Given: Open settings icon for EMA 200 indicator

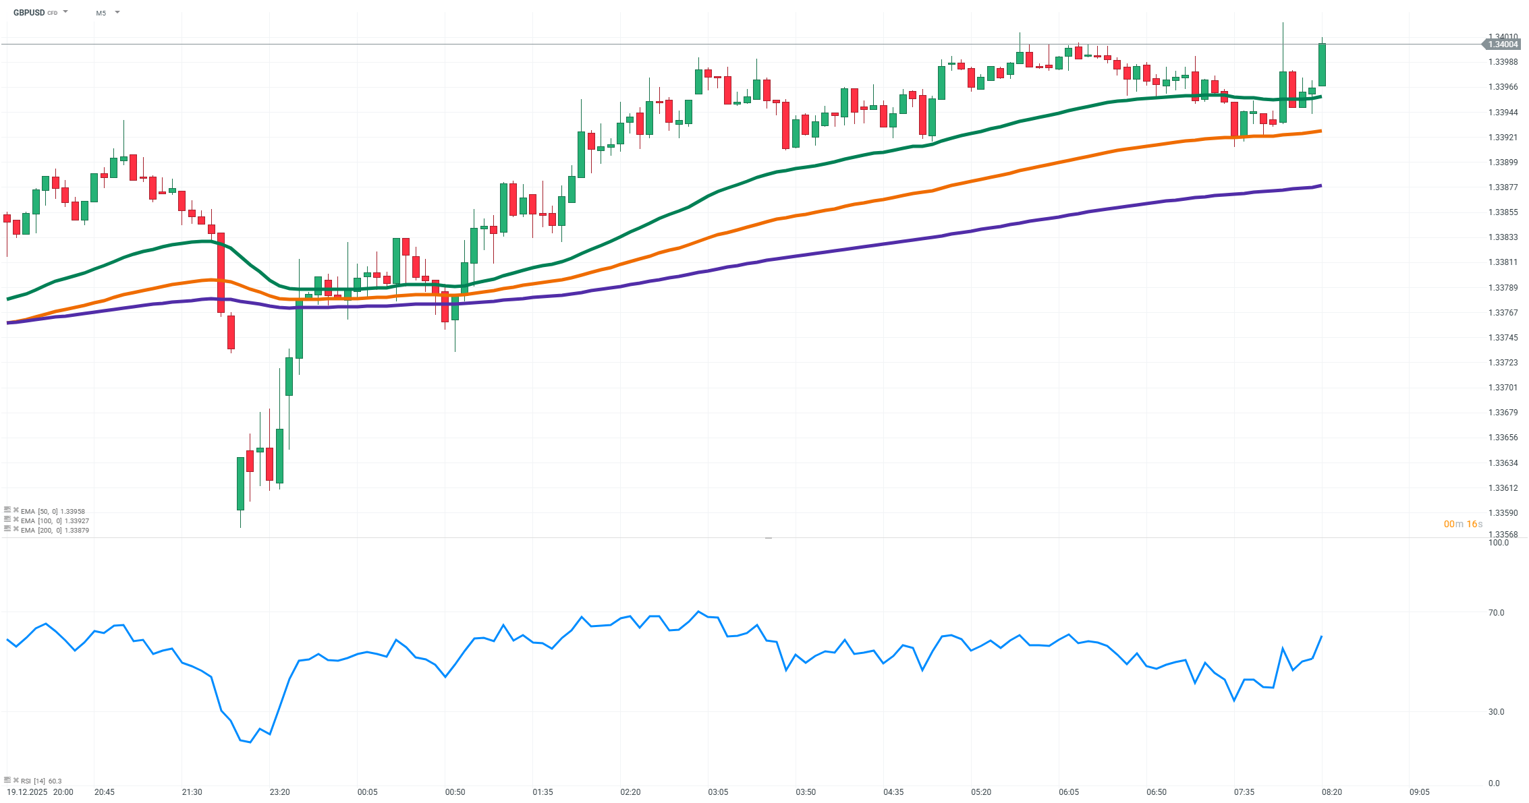Looking at the screenshot, I should click(x=7, y=529).
